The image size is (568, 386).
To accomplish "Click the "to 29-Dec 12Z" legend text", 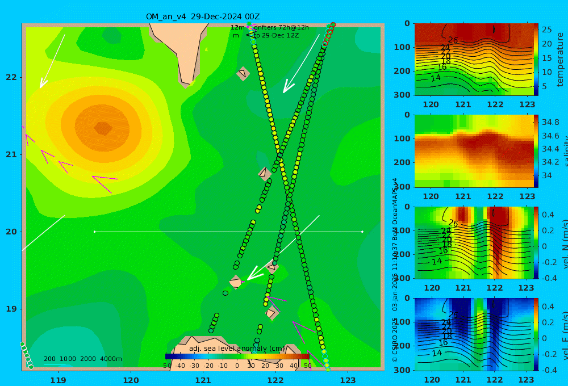I will (277, 36).
